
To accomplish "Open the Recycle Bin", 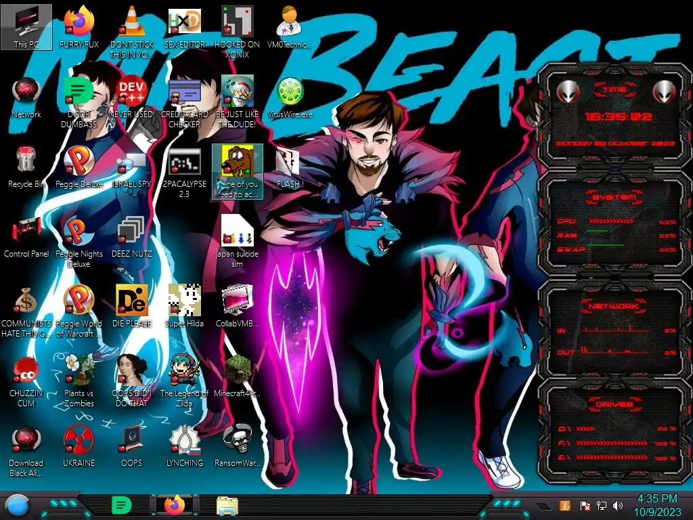I will point(26,167).
